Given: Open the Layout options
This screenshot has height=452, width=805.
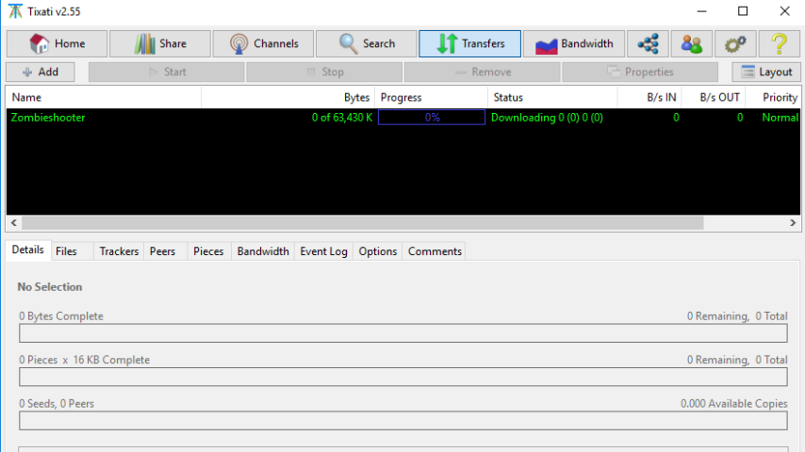Looking at the screenshot, I should [766, 72].
